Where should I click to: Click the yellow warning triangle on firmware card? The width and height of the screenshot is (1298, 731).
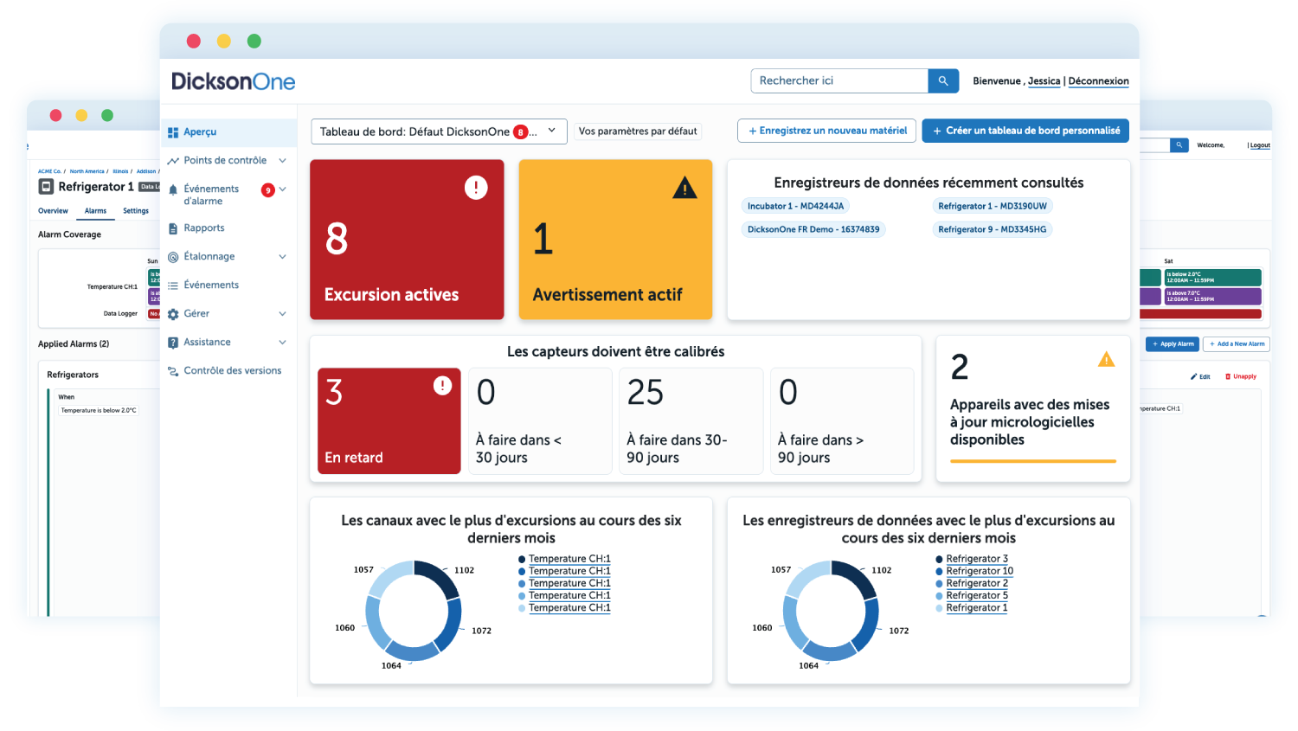1106,360
